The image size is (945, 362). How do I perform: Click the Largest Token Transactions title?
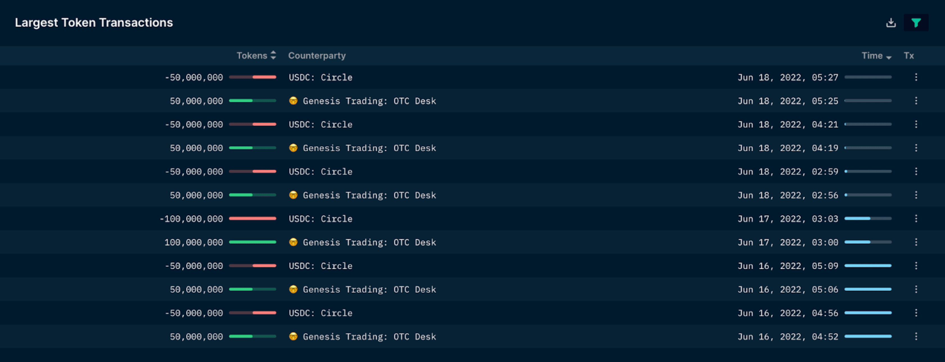coord(94,22)
